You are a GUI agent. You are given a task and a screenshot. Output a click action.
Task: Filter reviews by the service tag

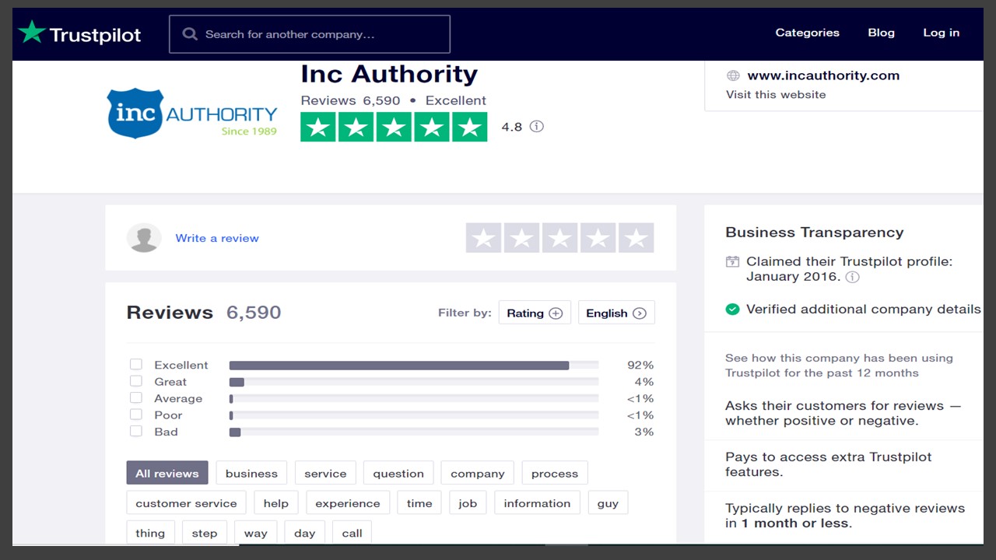pos(325,473)
